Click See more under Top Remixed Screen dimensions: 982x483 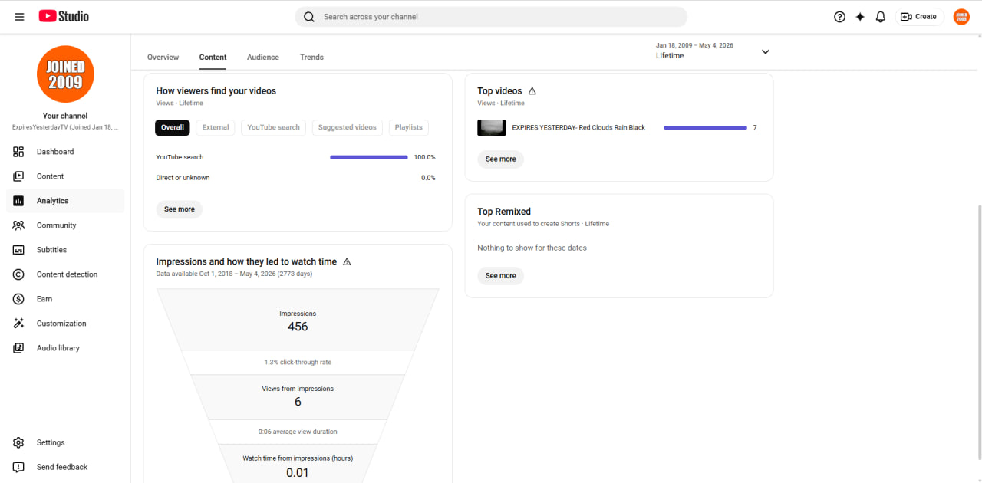point(501,276)
